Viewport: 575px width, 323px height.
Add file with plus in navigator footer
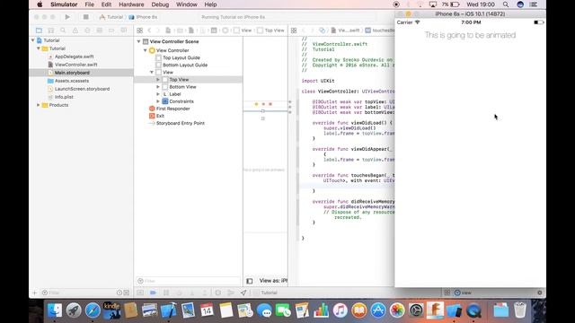coord(34,292)
